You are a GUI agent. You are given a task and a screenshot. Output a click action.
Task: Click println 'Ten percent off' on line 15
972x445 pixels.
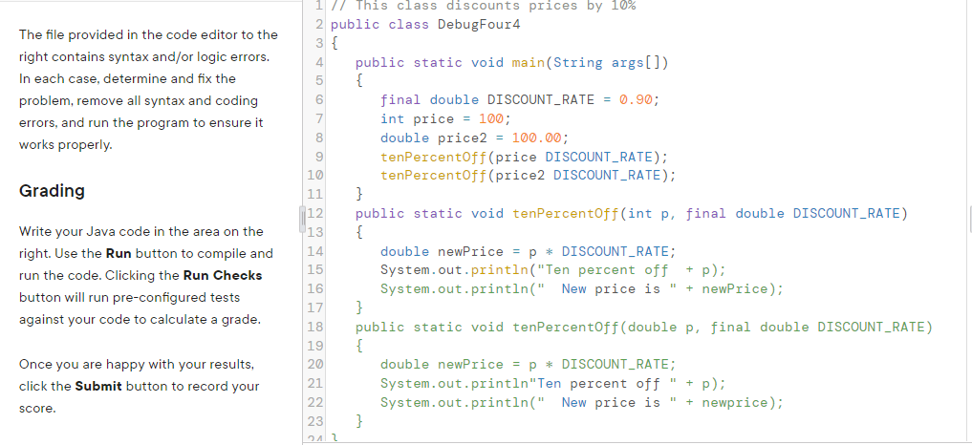click(553, 270)
